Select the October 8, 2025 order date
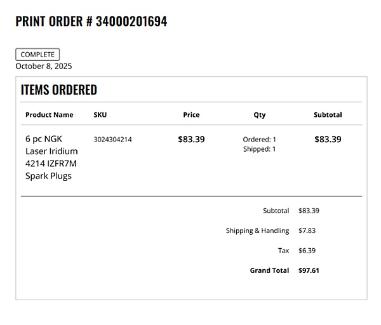381x325 pixels. click(x=44, y=65)
